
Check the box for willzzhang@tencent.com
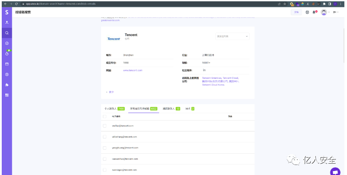(x=105, y=137)
